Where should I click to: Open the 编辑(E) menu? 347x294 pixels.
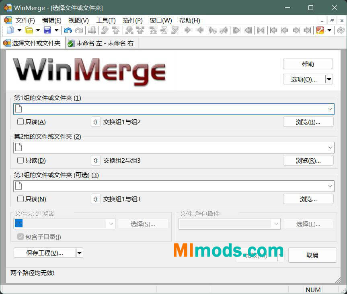point(51,20)
